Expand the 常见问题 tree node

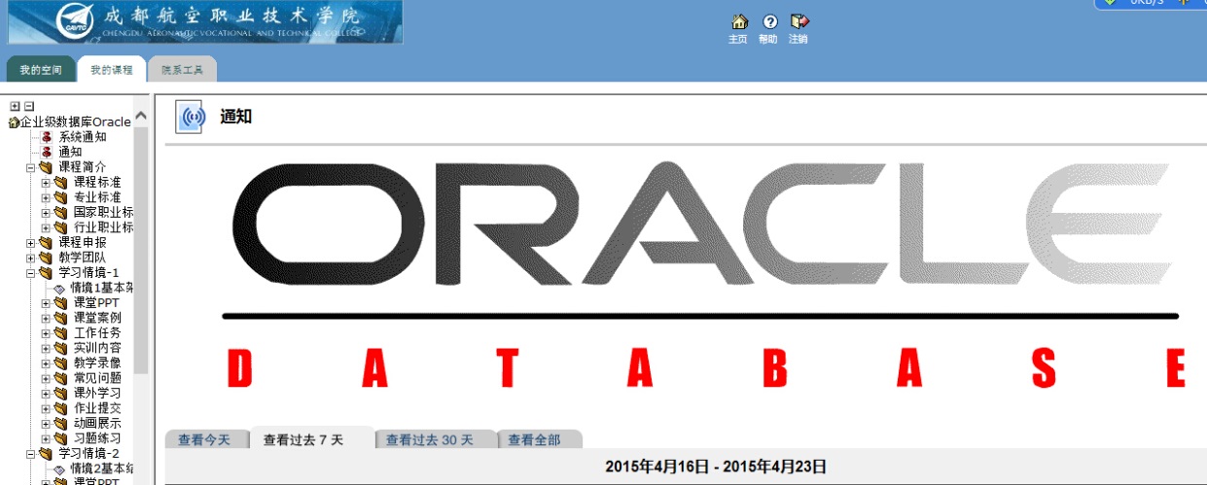[x=46, y=379]
